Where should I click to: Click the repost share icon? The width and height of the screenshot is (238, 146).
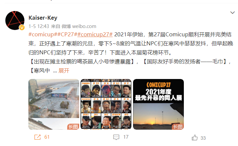click(37, 137)
